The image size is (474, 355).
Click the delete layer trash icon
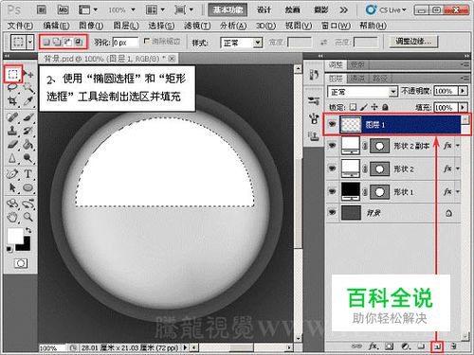click(454, 346)
